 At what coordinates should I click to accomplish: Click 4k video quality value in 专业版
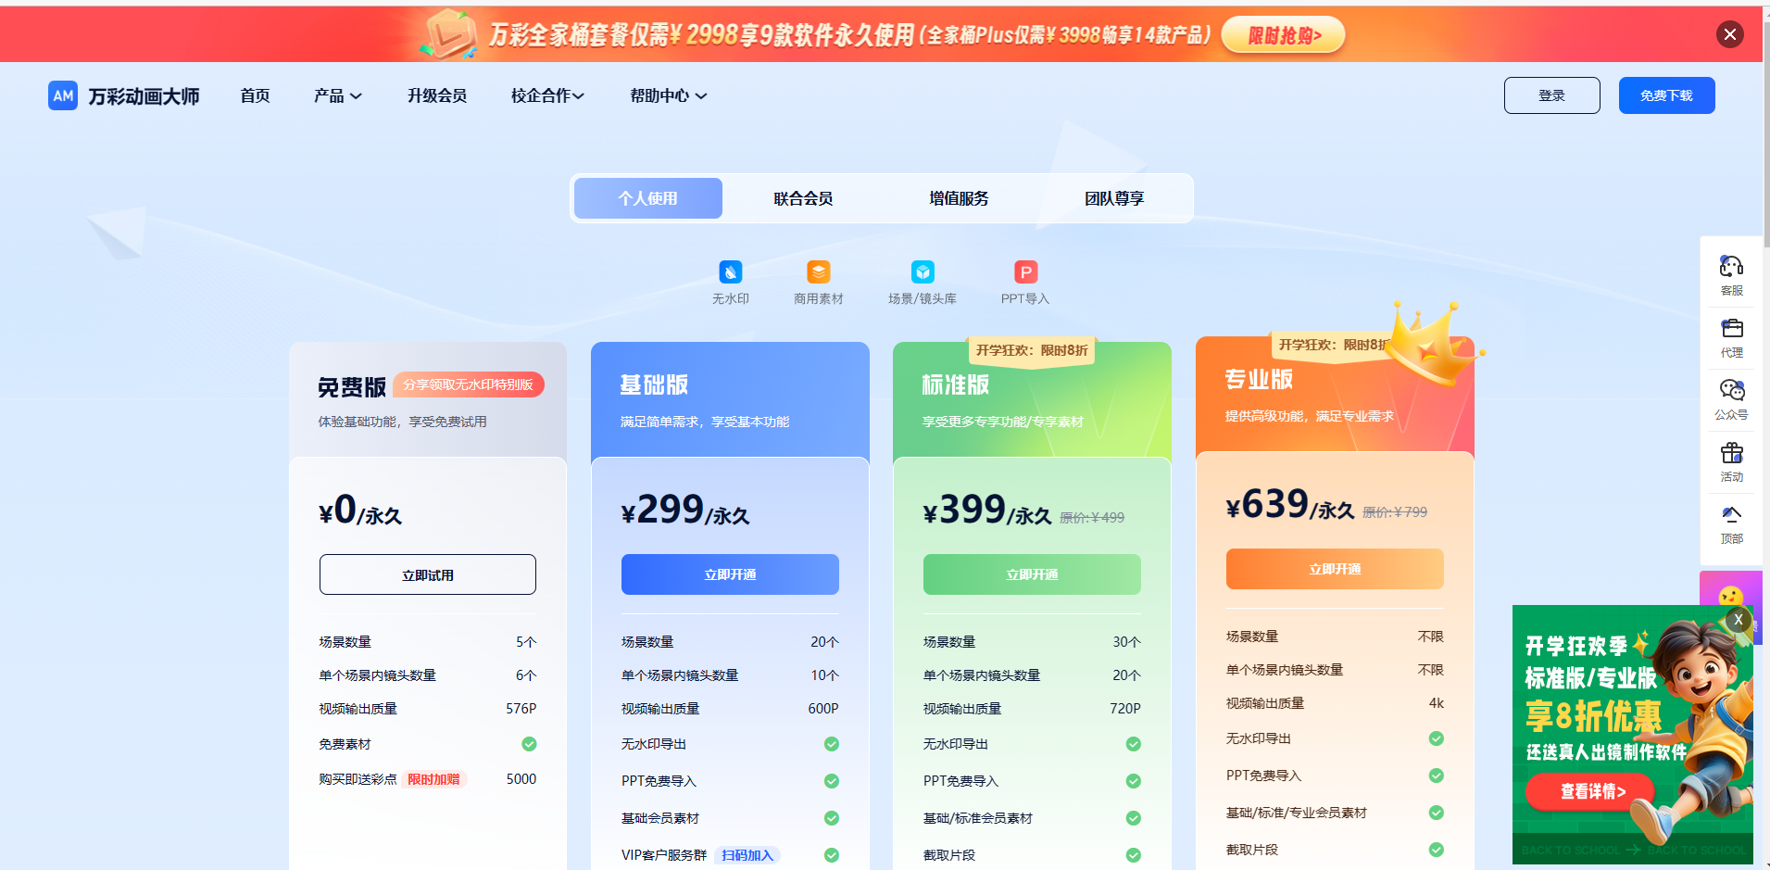pyautogui.click(x=1436, y=703)
